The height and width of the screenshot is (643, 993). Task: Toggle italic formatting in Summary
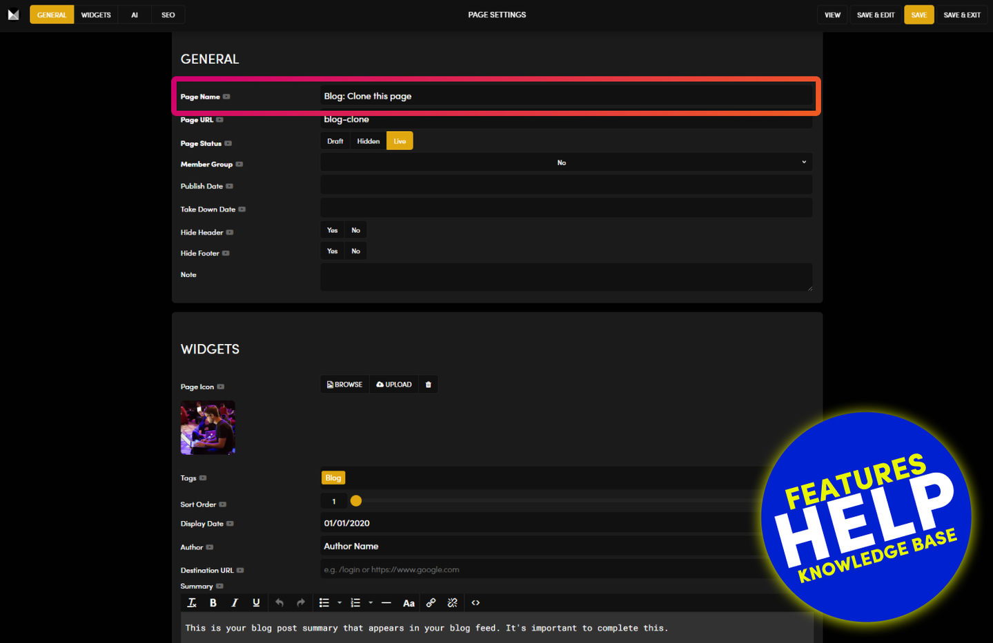(x=235, y=603)
